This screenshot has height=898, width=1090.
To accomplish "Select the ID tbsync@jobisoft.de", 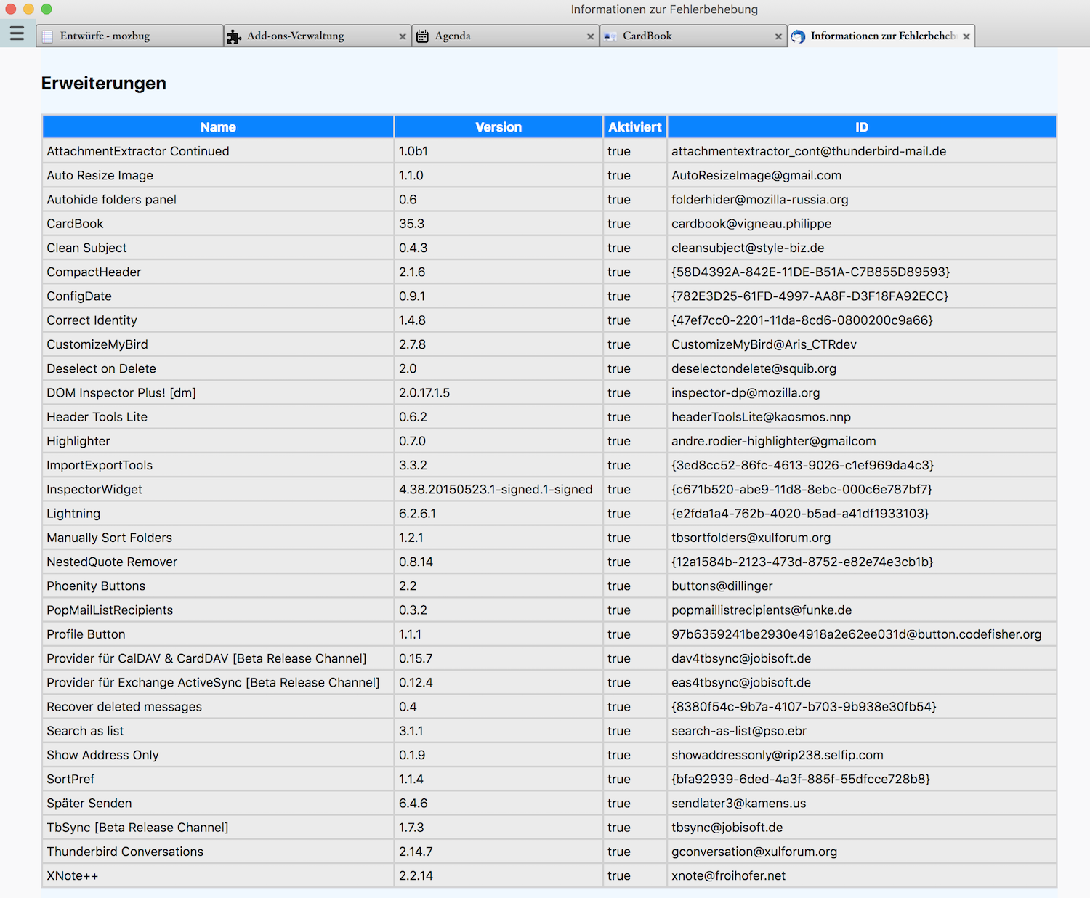I will [x=862, y=828].
